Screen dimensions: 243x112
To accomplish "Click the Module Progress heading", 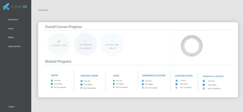I will [x=58, y=61].
